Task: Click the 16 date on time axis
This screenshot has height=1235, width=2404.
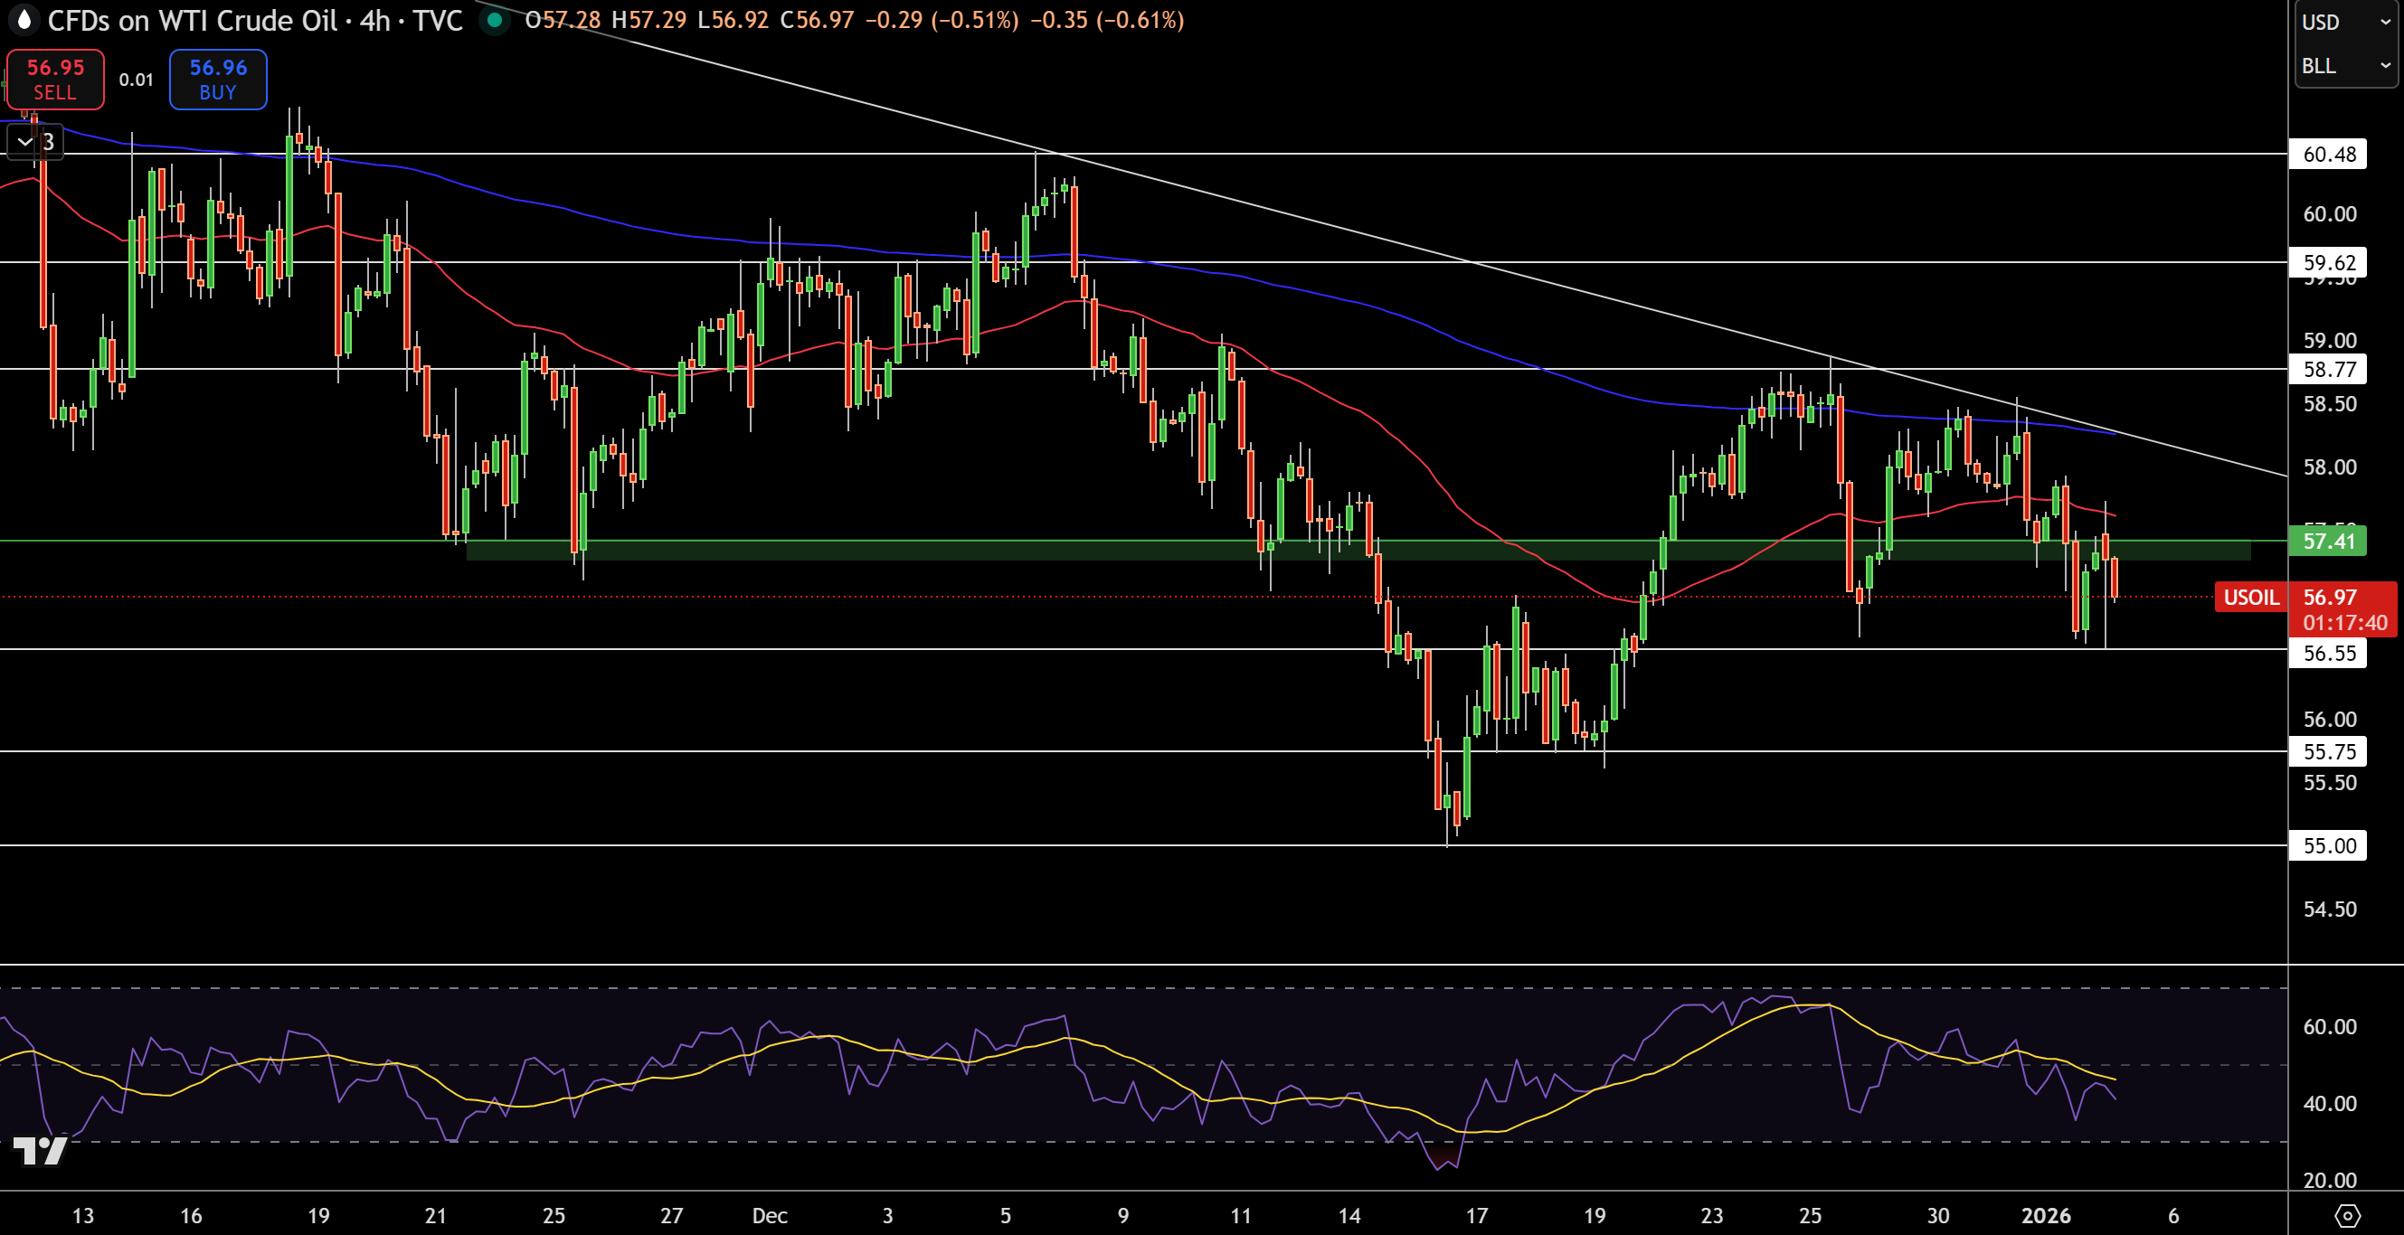Action: [192, 1215]
